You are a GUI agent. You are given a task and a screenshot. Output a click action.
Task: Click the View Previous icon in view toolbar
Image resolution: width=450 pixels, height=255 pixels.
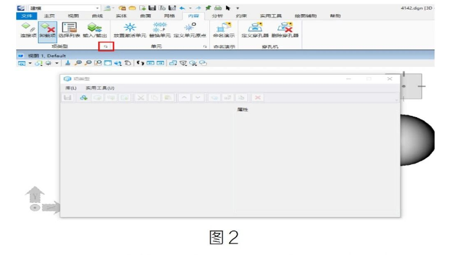coord(150,63)
